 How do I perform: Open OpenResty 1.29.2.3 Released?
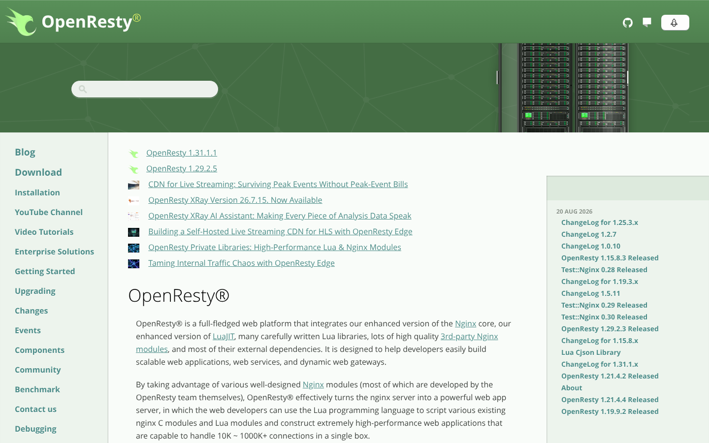tap(610, 329)
